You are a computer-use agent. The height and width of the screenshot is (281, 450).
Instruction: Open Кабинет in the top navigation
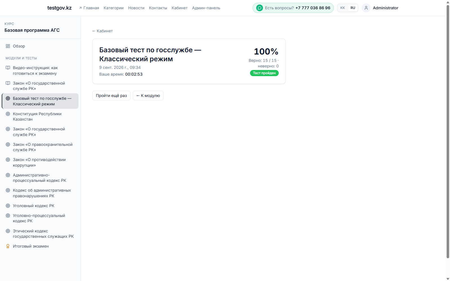coord(179,8)
